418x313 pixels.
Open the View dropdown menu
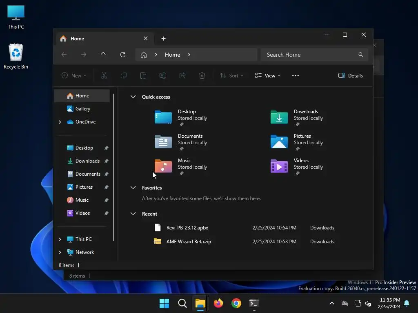tap(268, 75)
